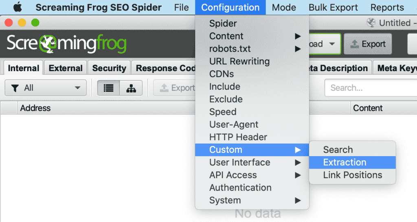Open the Mode menu
The width and height of the screenshot is (417, 222).
coord(284,7)
